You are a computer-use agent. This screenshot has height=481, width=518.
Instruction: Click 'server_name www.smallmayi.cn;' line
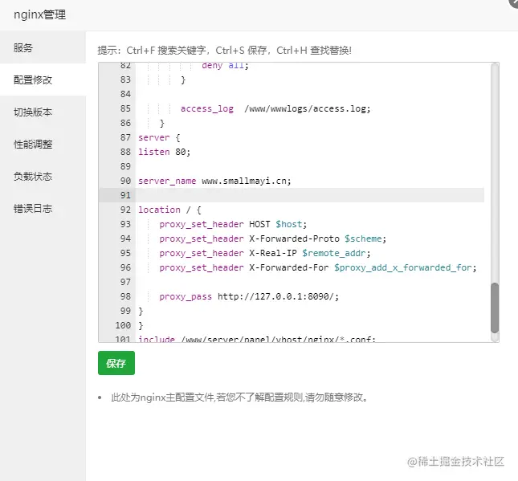click(x=214, y=181)
